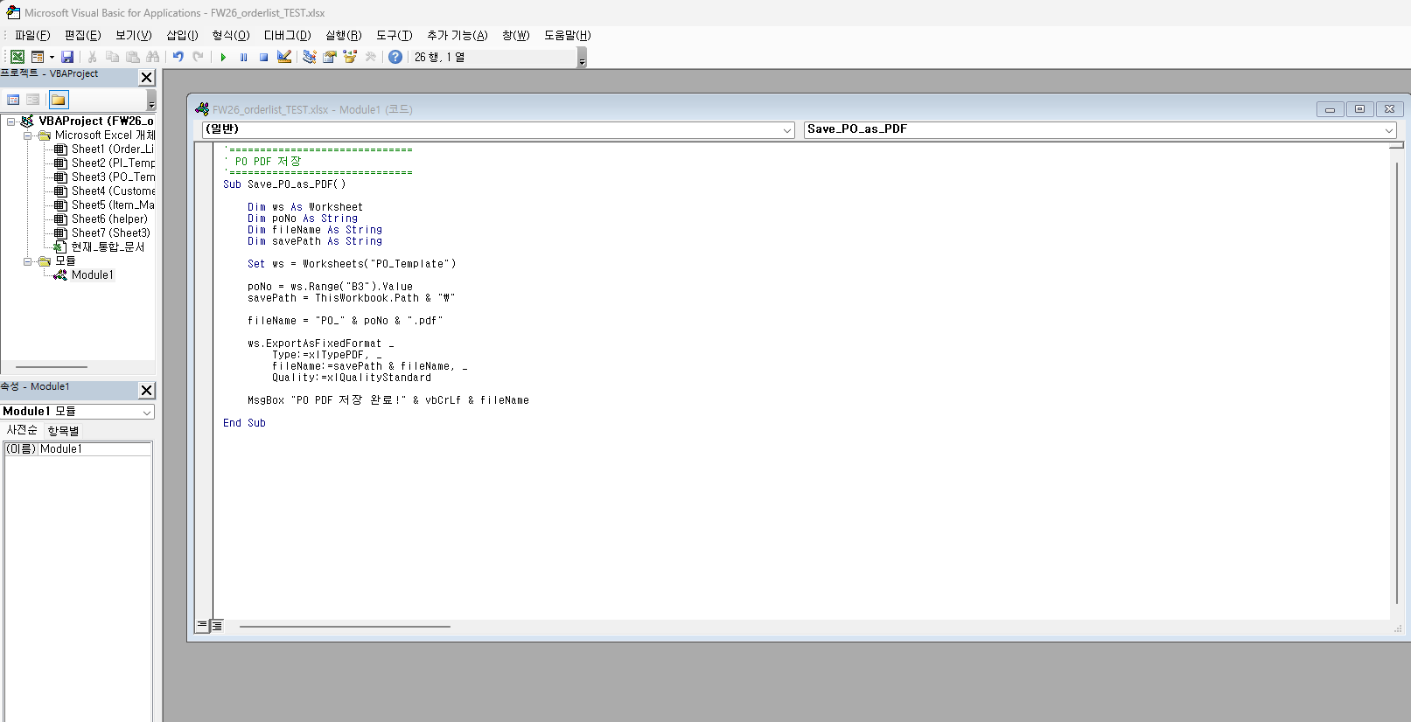Toggle Design Mode with the ruler icon

(x=284, y=57)
